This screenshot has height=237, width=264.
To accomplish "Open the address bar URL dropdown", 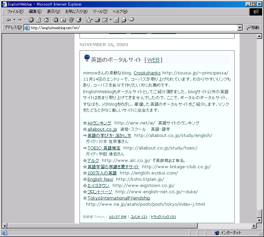I will (x=240, y=28).
